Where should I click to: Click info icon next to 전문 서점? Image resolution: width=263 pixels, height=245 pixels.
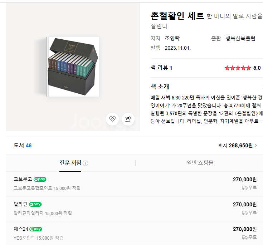pos(86,163)
